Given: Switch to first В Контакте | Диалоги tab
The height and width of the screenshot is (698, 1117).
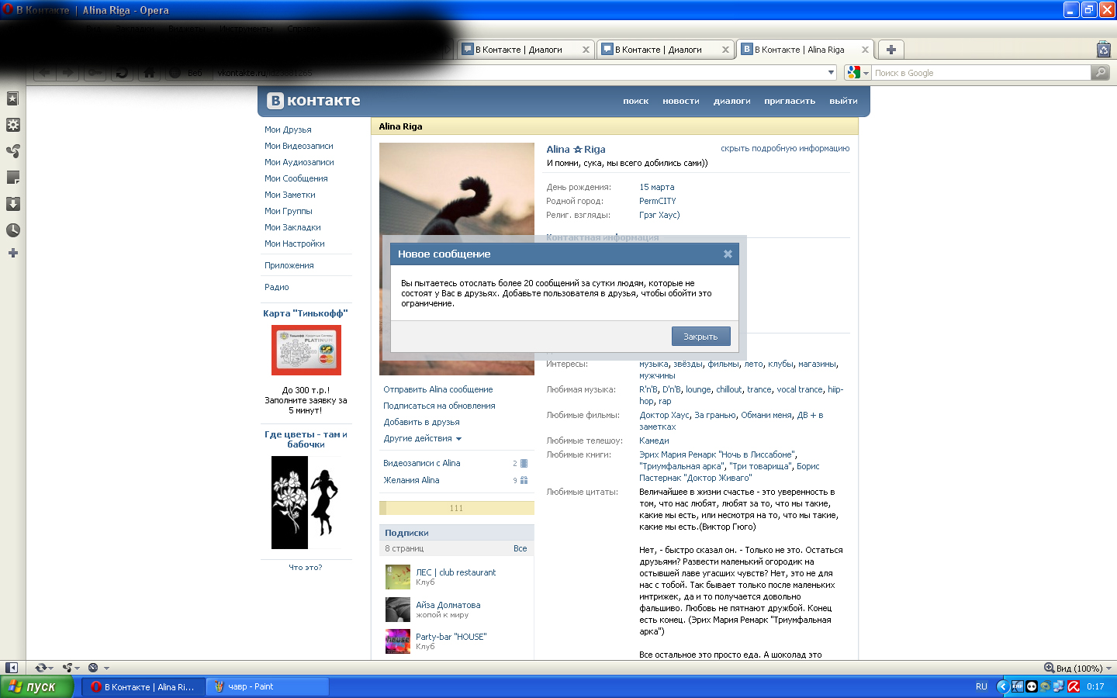Looking at the screenshot, I should 526,50.
